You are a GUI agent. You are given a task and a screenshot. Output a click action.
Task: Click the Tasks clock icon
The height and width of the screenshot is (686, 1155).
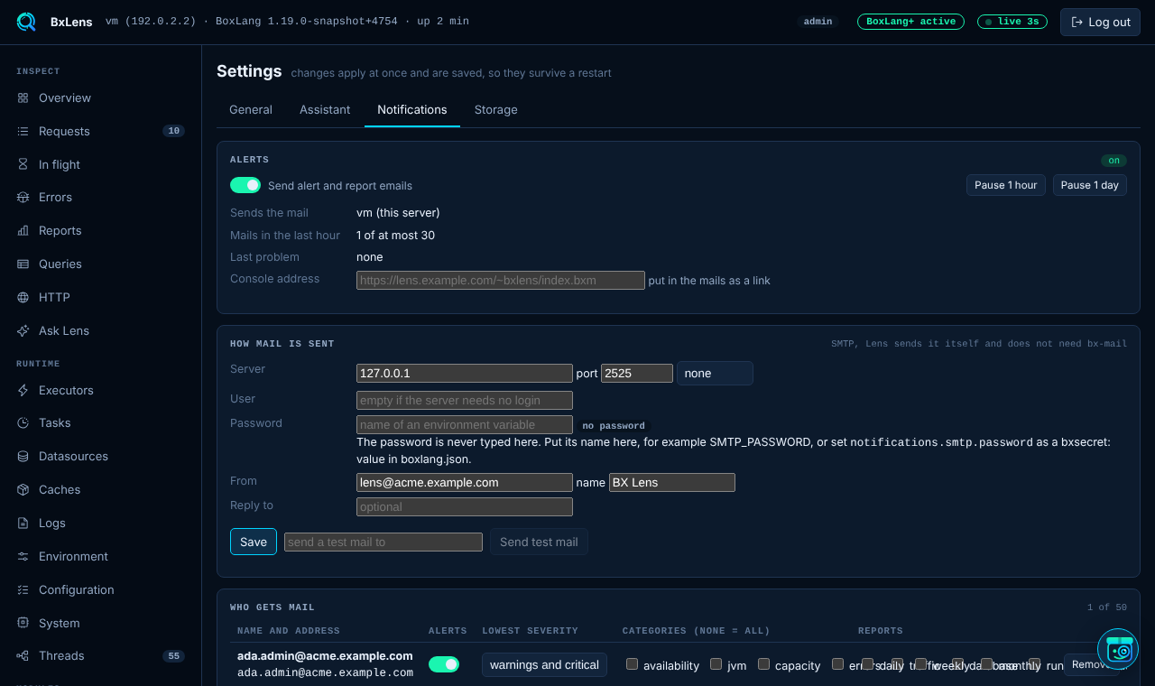(x=23, y=422)
